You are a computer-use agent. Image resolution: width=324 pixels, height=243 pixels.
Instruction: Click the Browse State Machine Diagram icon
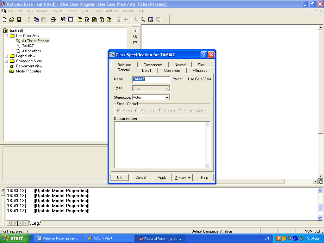point(102,20)
